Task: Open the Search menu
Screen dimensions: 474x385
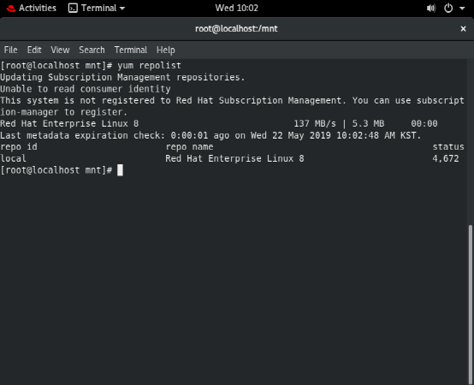Action: (92, 50)
